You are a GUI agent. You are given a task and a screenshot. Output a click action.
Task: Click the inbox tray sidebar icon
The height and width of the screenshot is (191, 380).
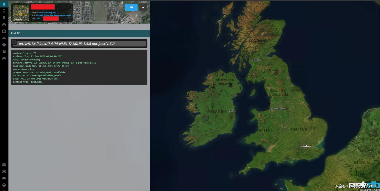(4, 171)
